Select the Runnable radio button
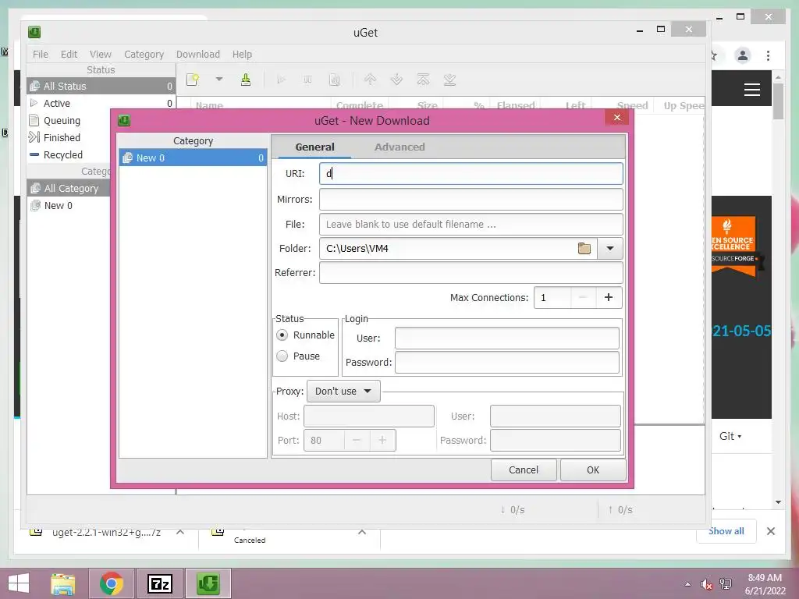The height and width of the screenshot is (599, 799). [282, 335]
